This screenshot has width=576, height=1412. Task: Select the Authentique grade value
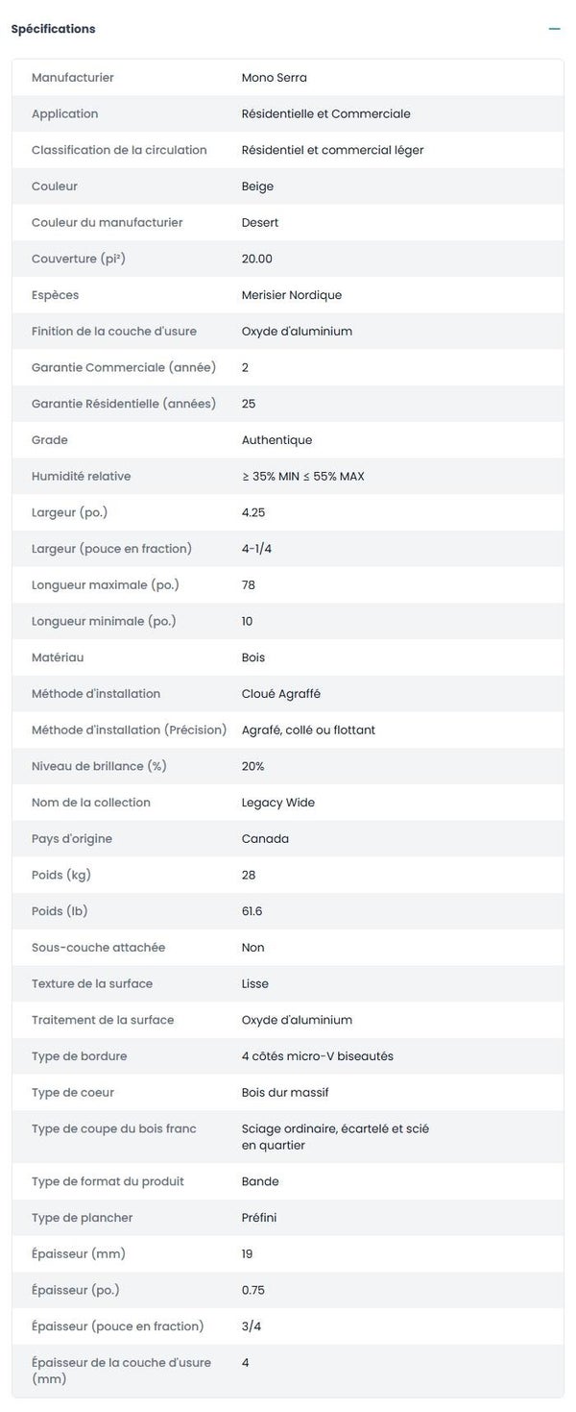276,440
